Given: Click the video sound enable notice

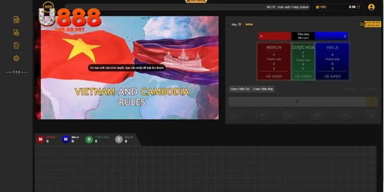Looking at the screenshot, I should point(127,68).
